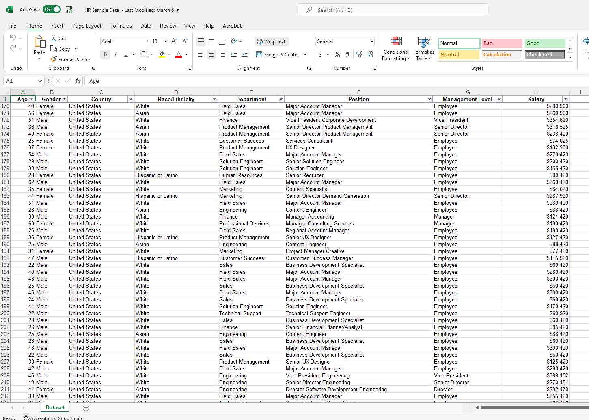Screen dimensions: 589x420
Task: Click the Bottom Align icon
Action: click(x=222, y=41)
